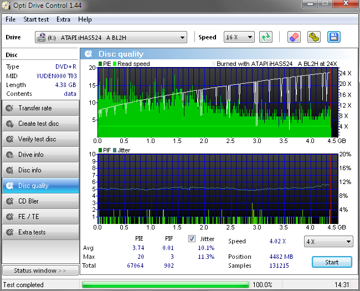The width and height of the screenshot is (360, 291).
Task: Open the 16 X speed dropdown
Action: tap(239, 38)
